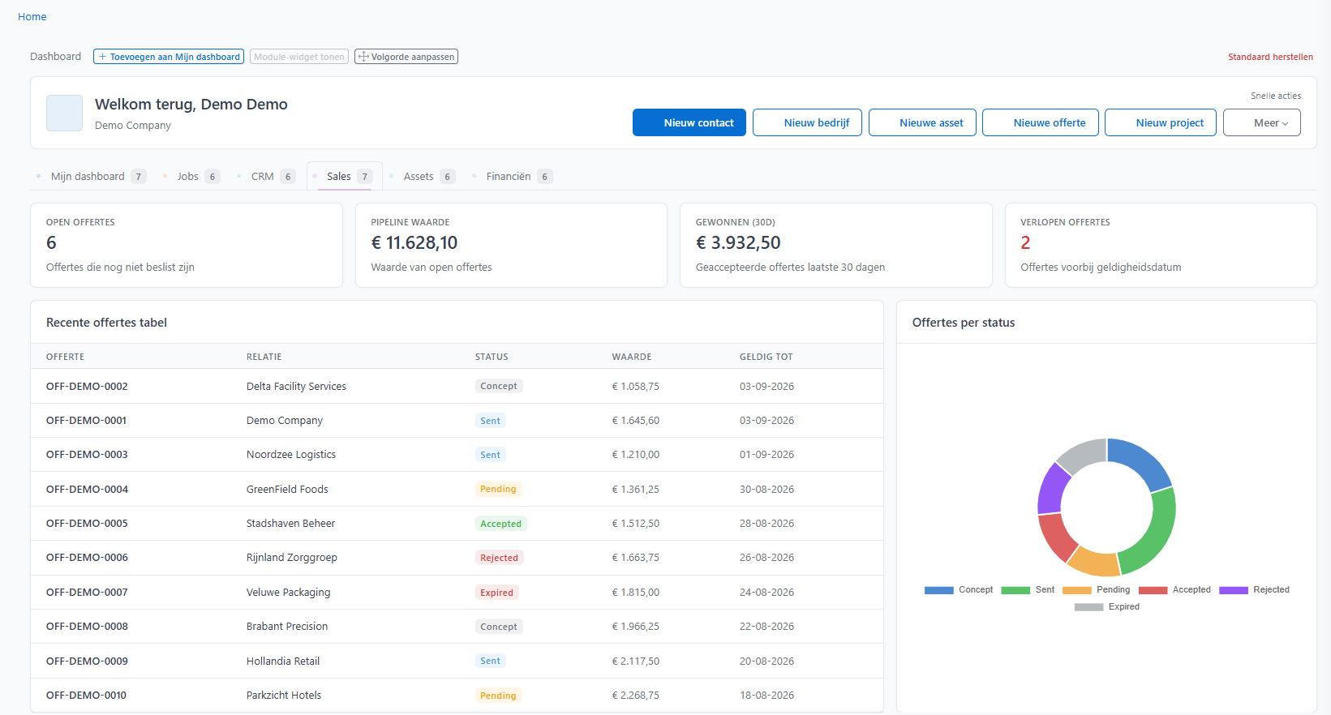
Task: Click the Nieuw project button
Action: coord(1161,122)
